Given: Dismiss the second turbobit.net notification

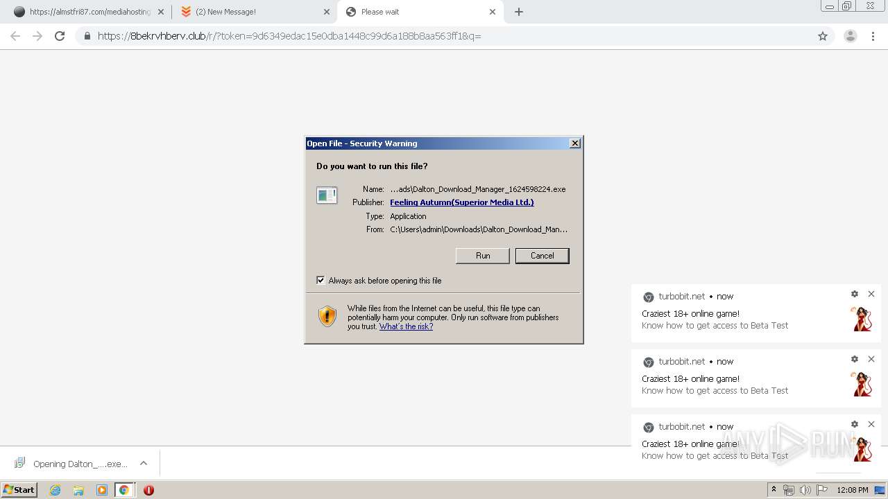Looking at the screenshot, I should click(871, 359).
